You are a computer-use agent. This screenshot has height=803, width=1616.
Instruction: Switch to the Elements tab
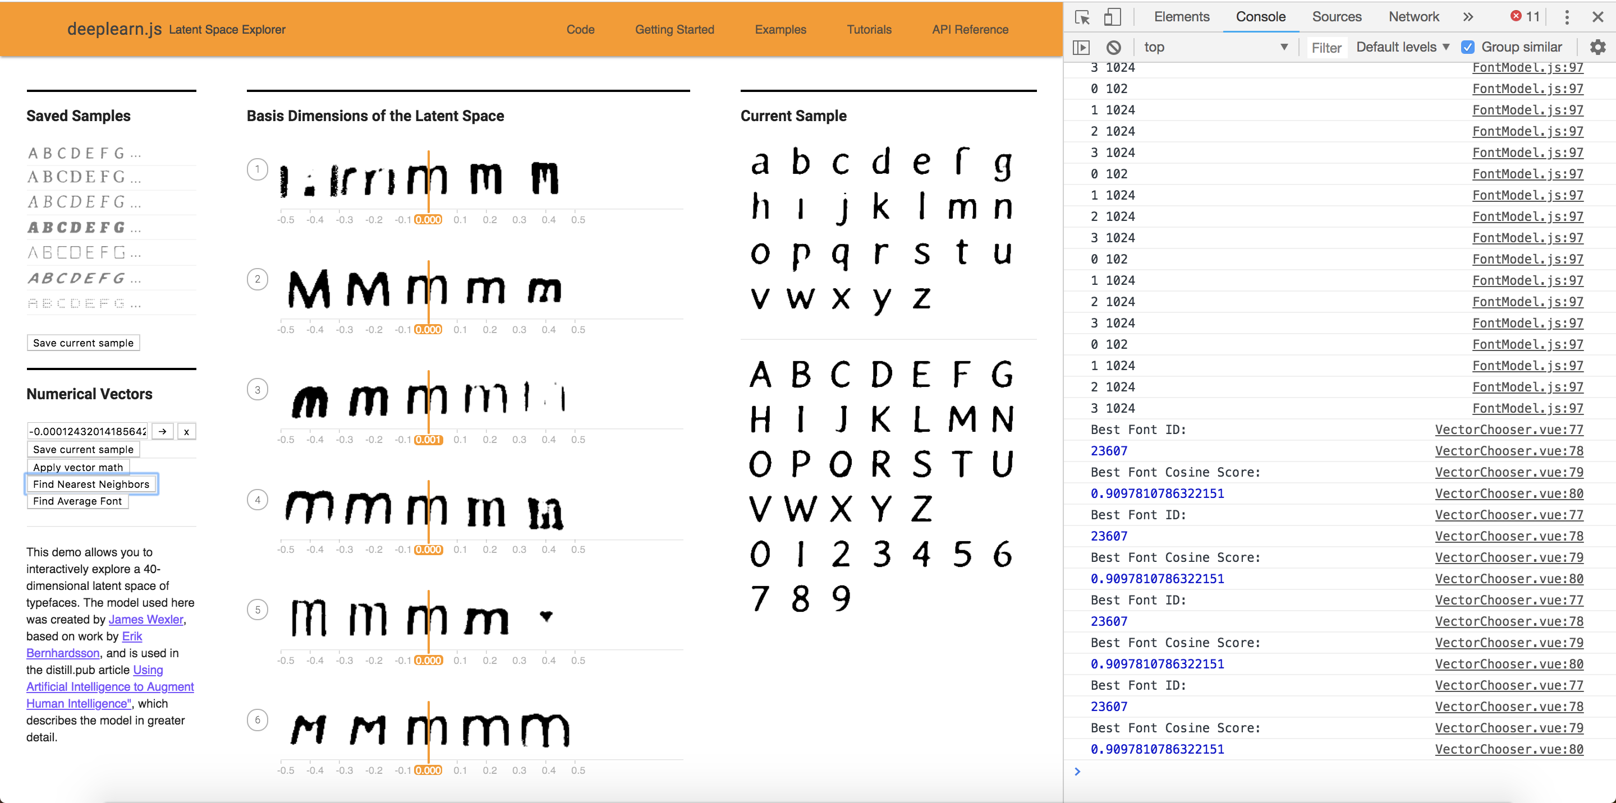1181,17
